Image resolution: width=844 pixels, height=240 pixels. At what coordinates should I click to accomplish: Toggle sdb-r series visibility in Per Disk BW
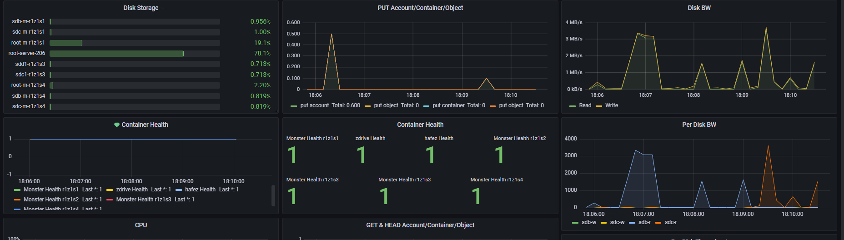[644, 222]
